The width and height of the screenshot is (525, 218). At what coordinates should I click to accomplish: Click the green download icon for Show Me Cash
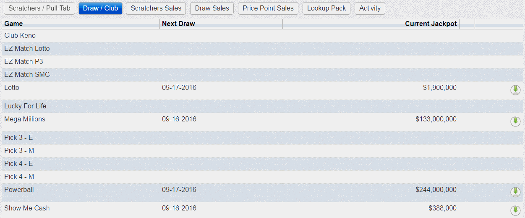[515, 210]
